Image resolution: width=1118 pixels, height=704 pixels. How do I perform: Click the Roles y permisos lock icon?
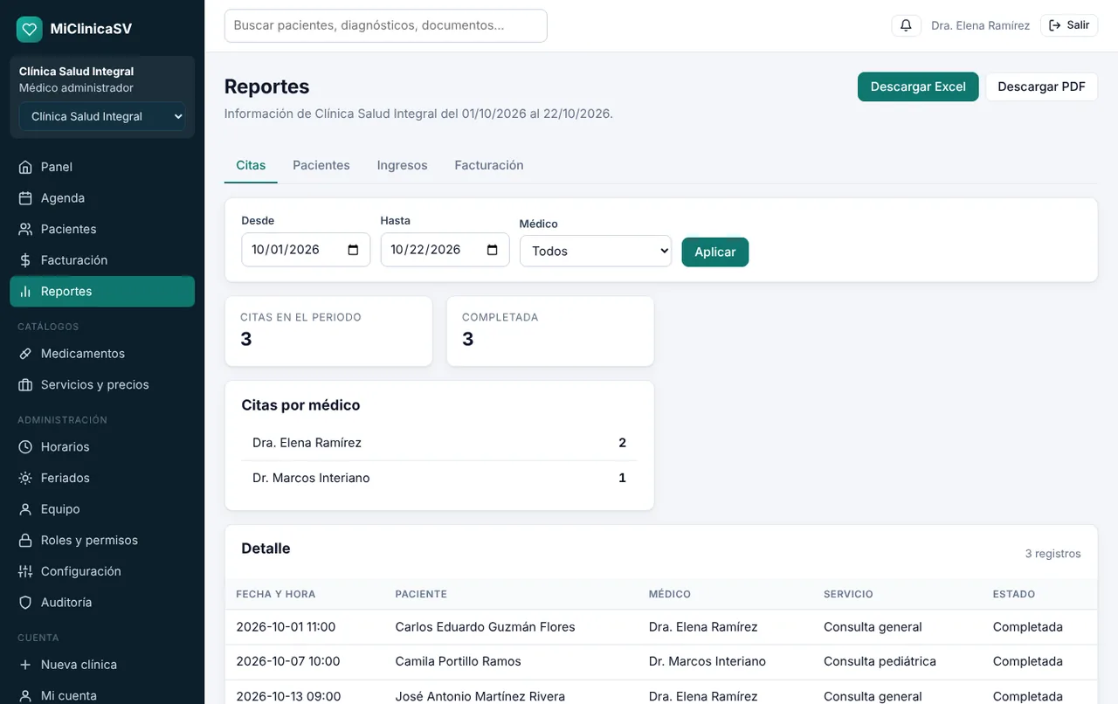pyautogui.click(x=25, y=540)
